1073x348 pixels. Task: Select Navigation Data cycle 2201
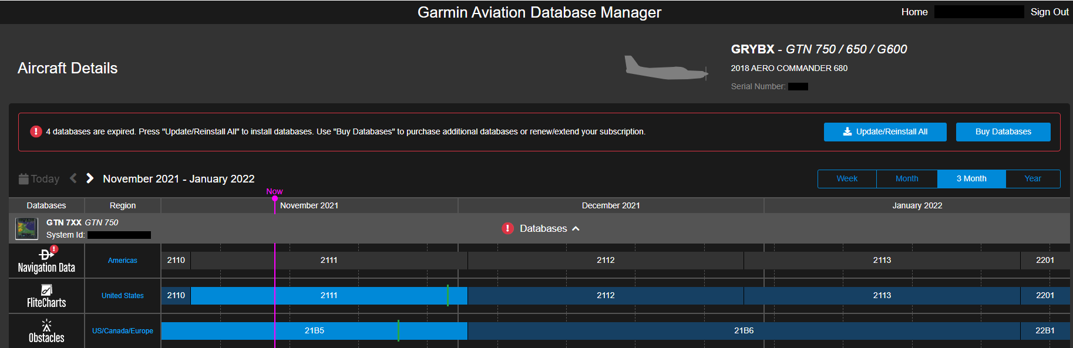(1045, 261)
